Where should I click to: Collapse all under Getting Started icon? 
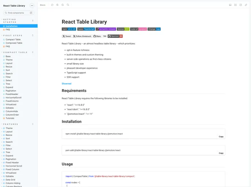33,21
